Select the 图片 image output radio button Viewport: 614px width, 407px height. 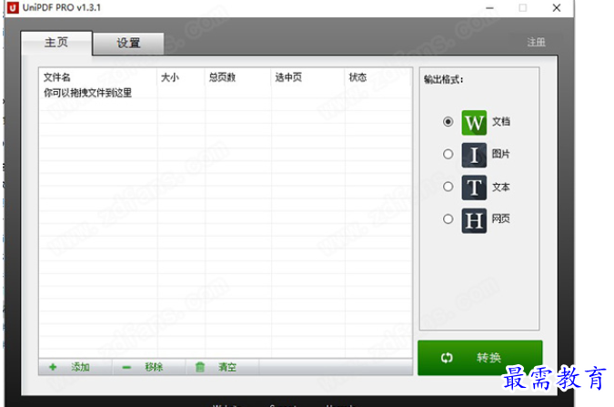coord(448,154)
